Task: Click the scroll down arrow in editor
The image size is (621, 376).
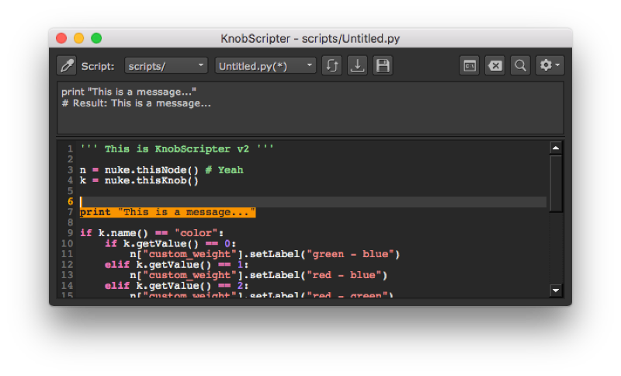Action: click(556, 290)
